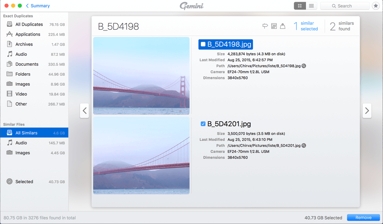This screenshot has height=224, width=383.
Task: Show the 1 similar selected filter
Action: point(305,26)
